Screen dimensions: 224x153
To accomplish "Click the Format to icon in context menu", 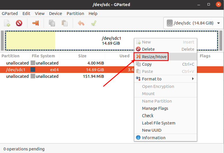I will coord(138,78).
